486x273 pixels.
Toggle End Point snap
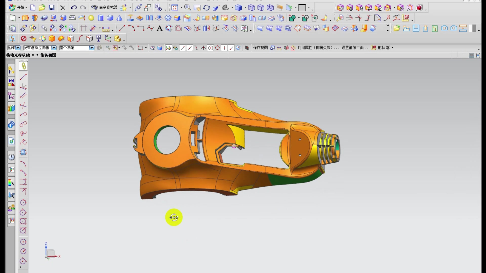click(183, 48)
